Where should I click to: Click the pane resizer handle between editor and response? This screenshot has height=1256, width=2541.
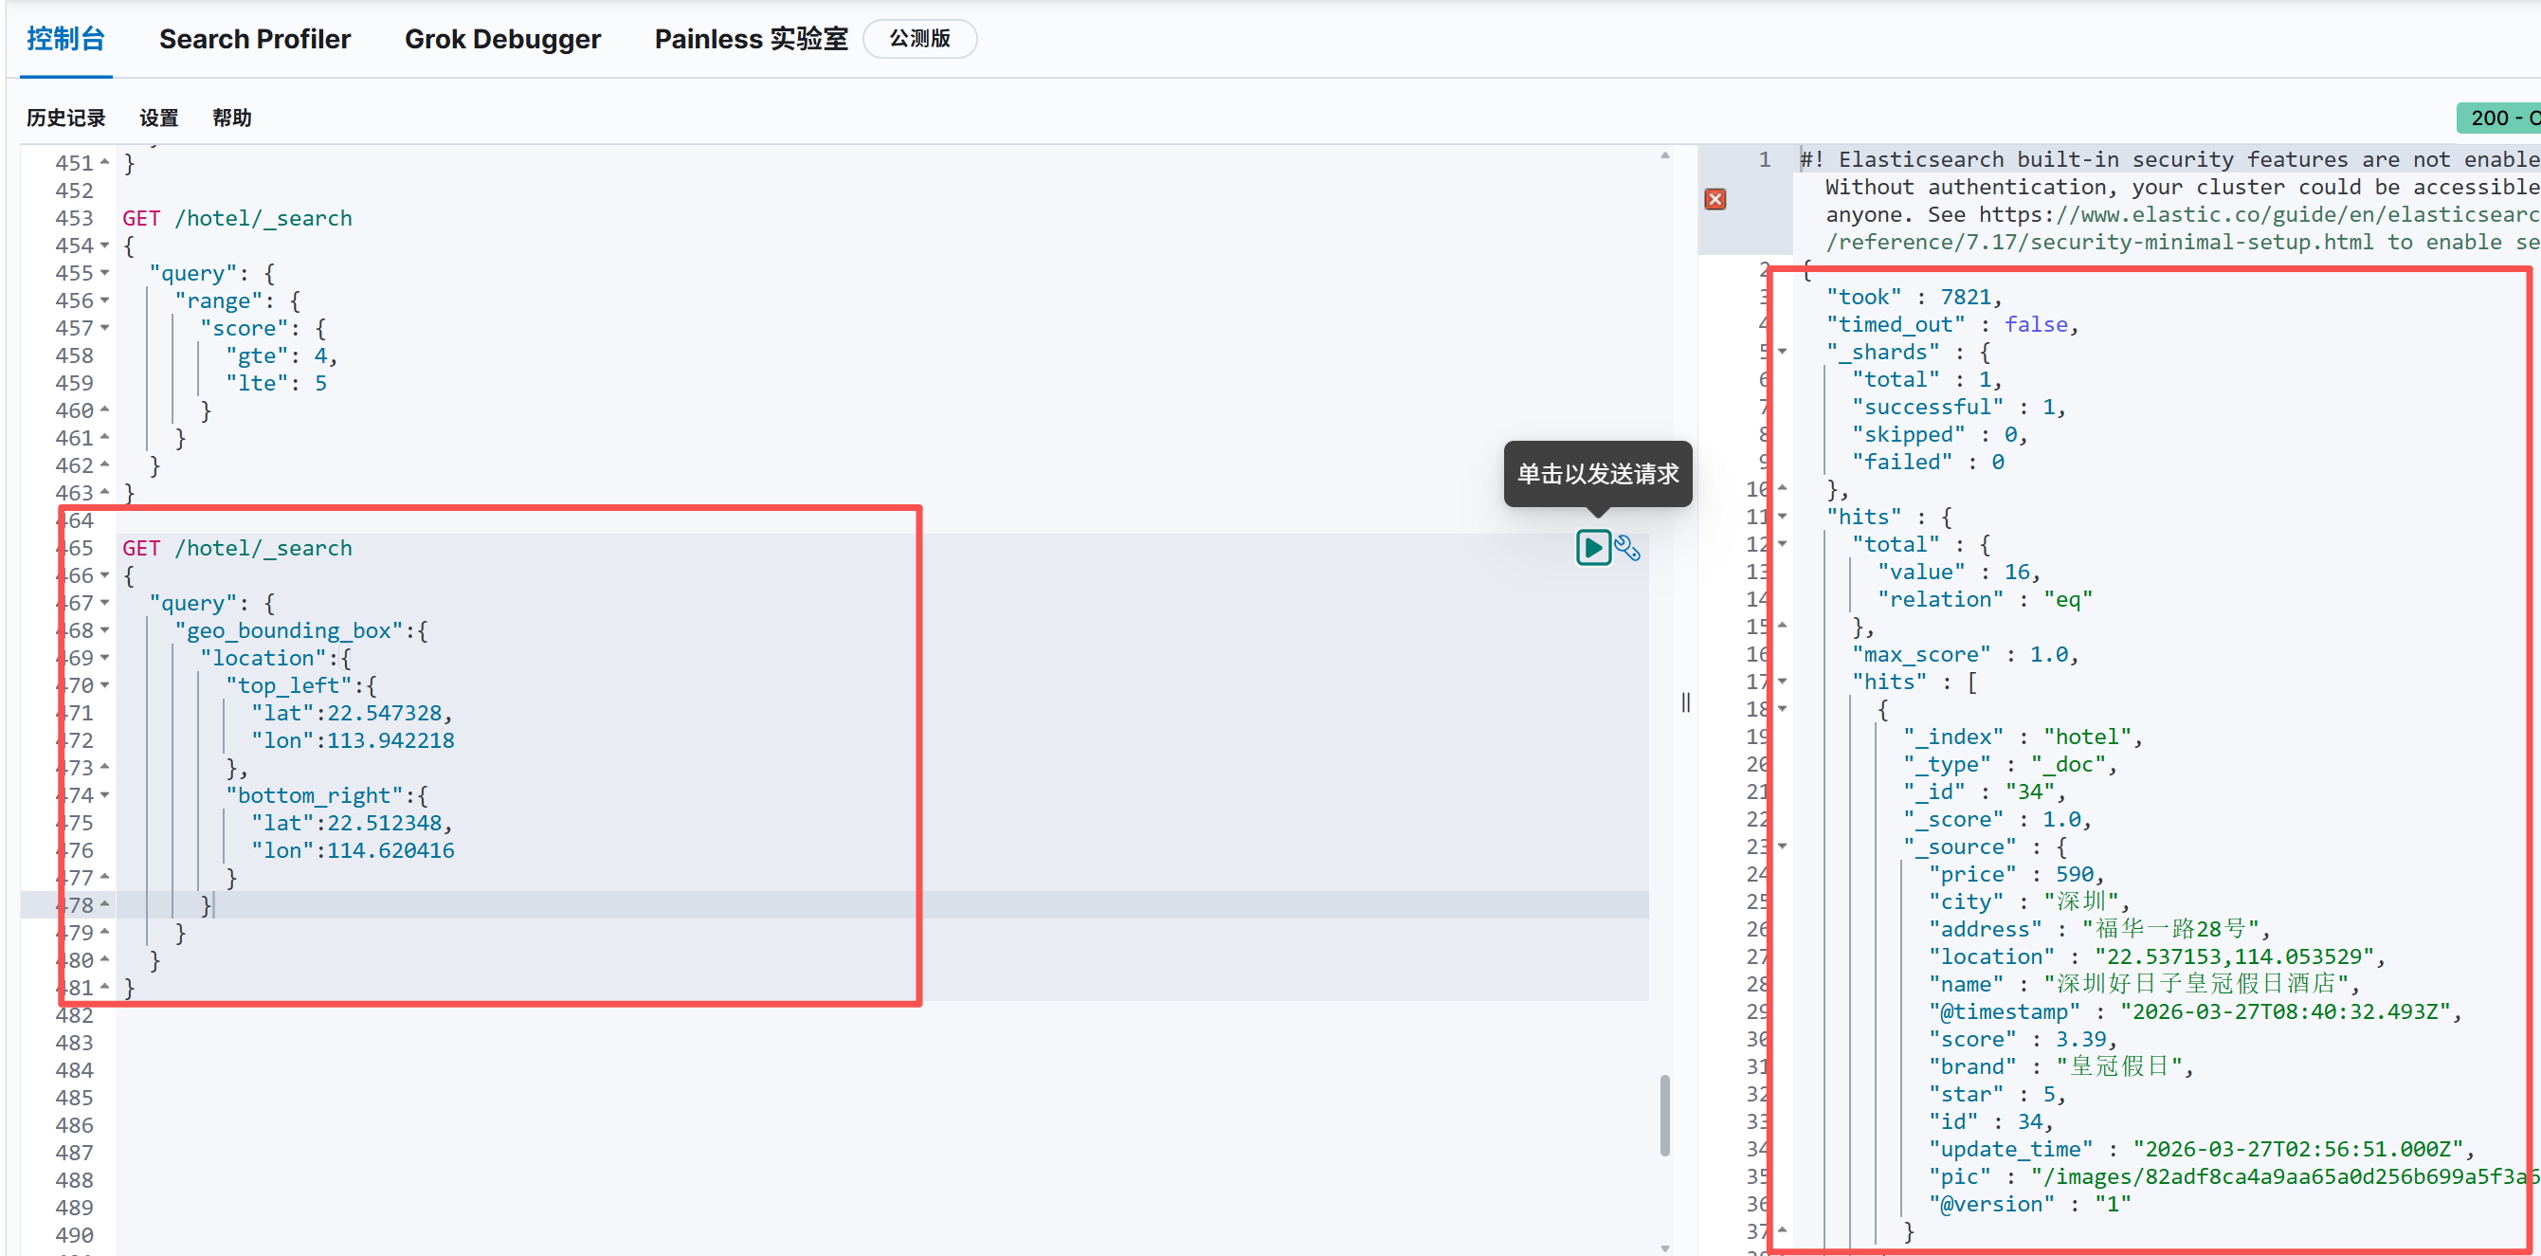pos(1686,702)
